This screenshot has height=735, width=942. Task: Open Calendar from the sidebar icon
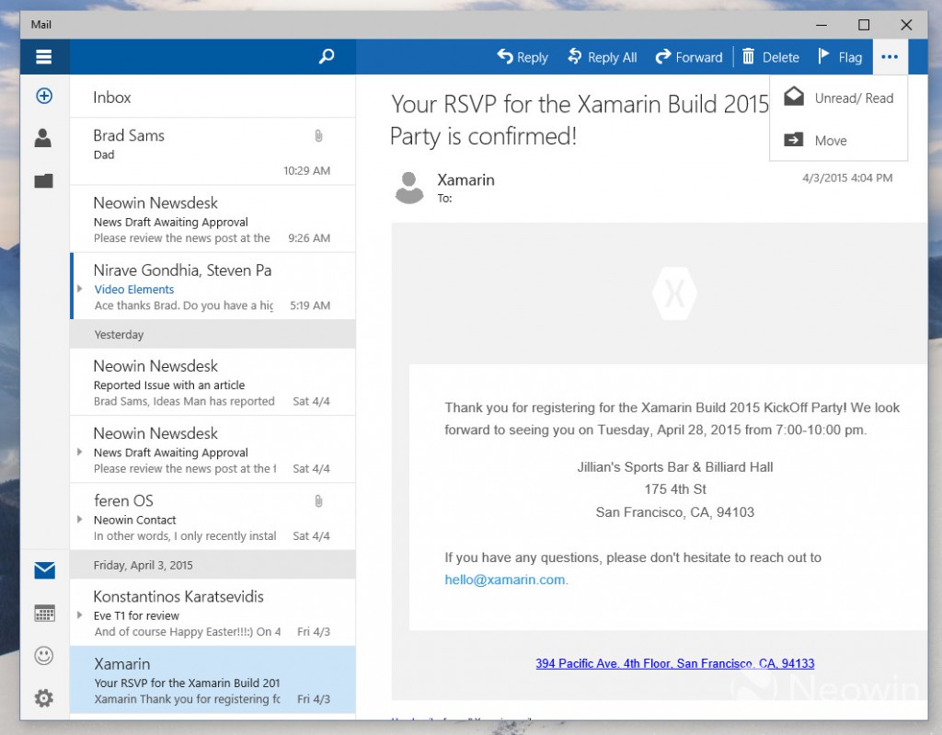[x=44, y=613]
